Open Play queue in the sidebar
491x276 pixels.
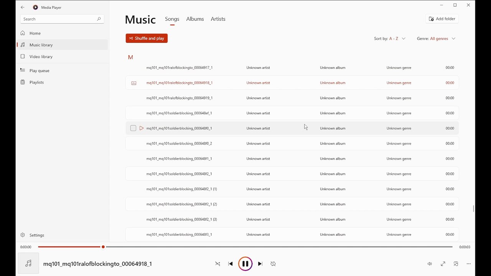(62, 71)
